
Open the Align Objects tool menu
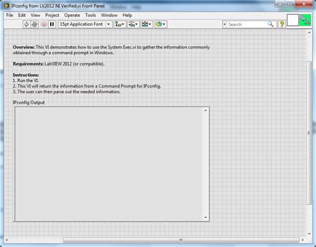120,24
